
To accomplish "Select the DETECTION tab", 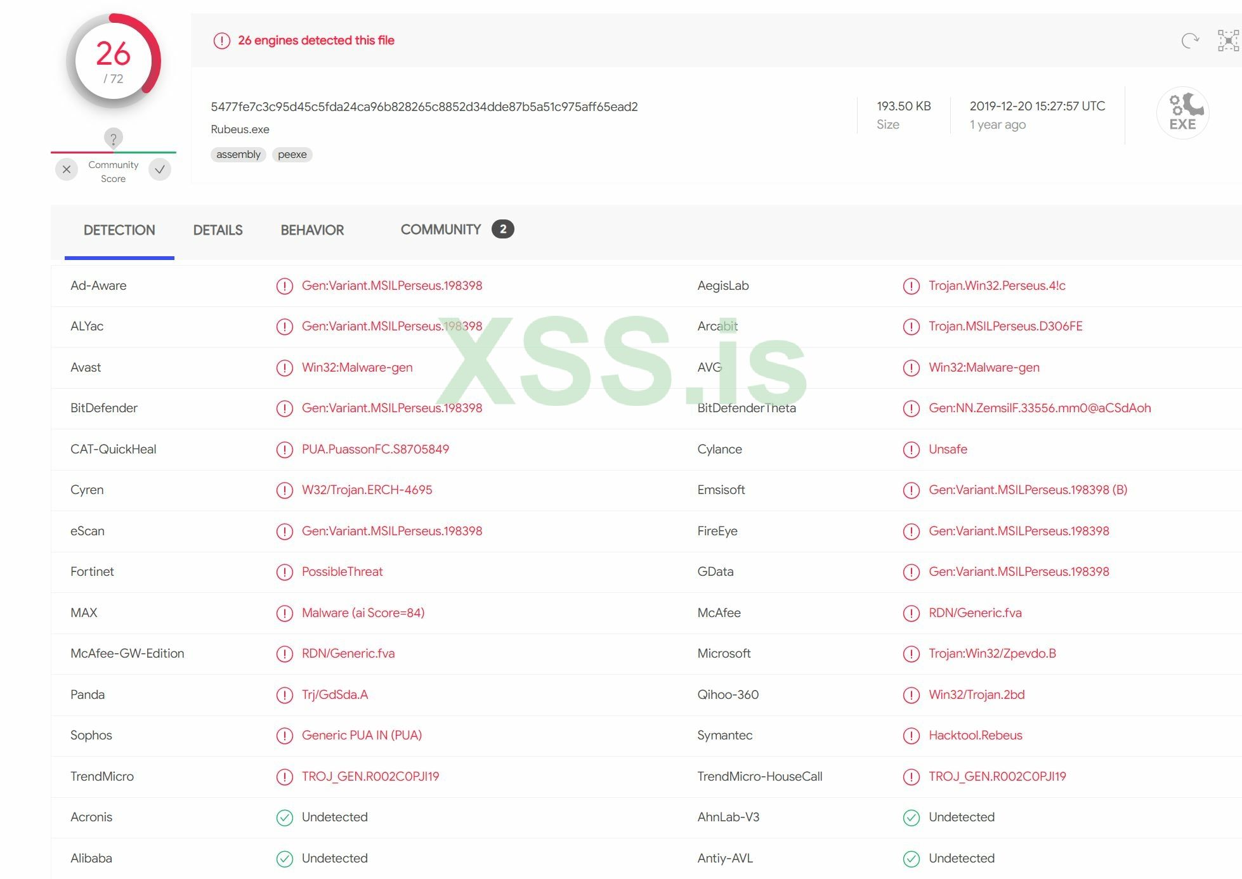I will [119, 230].
